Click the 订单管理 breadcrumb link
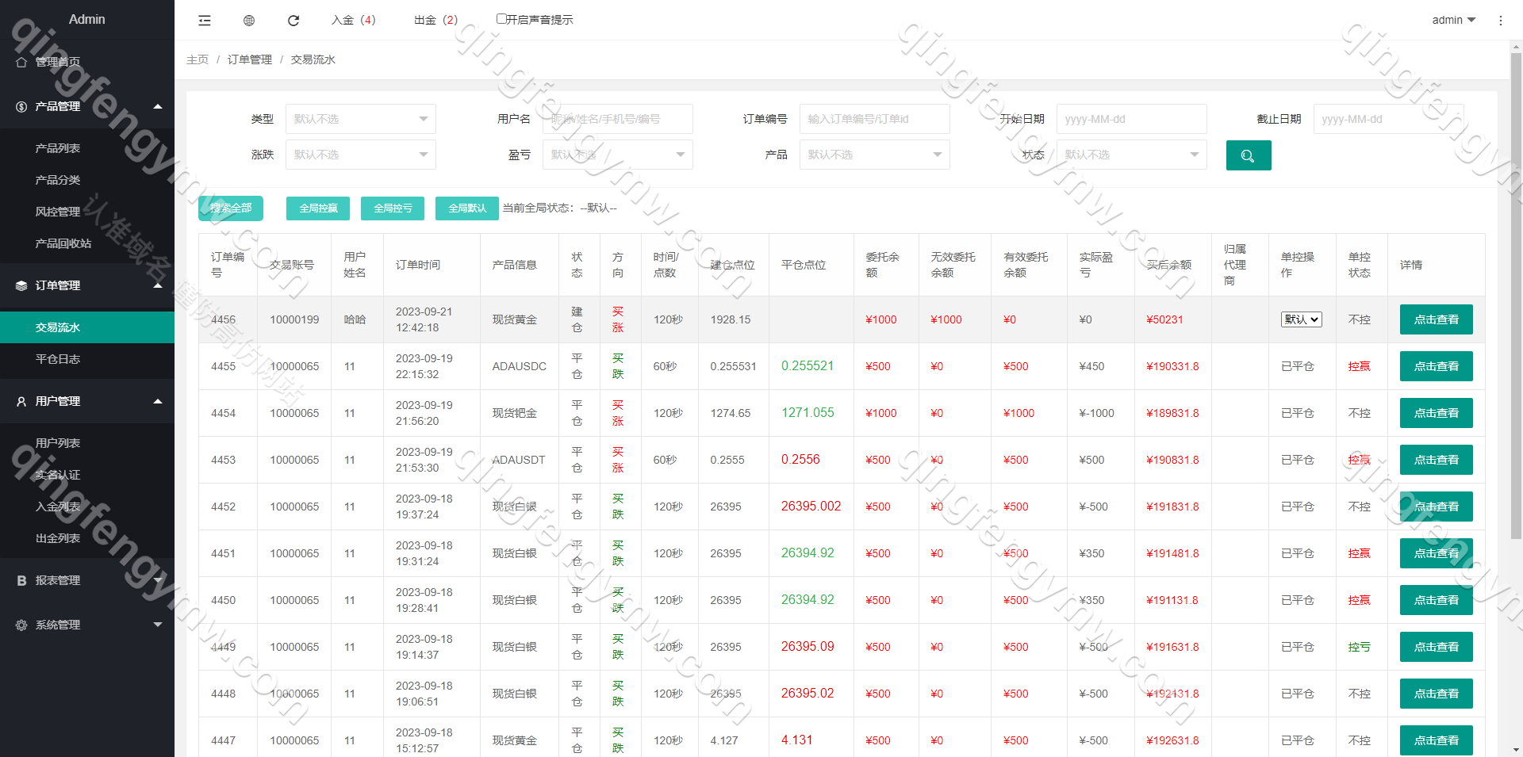This screenshot has height=757, width=1523. tap(250, 59)
